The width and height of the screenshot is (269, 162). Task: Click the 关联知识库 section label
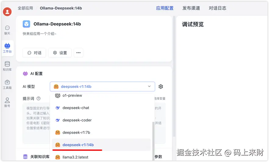pyautogui.click(x=40, y=157)
